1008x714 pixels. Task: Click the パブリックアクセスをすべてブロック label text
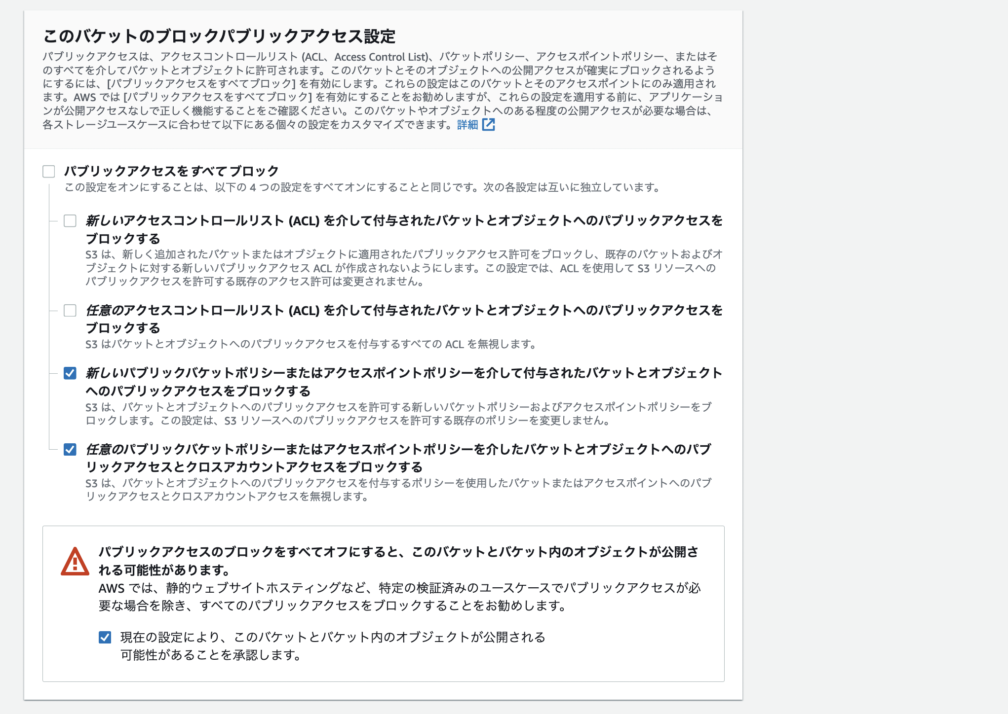[171, 171]
